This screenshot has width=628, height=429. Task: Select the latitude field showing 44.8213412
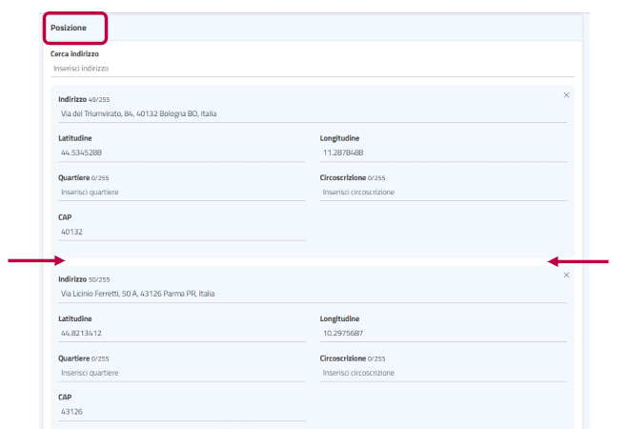[x=181, y=334]
